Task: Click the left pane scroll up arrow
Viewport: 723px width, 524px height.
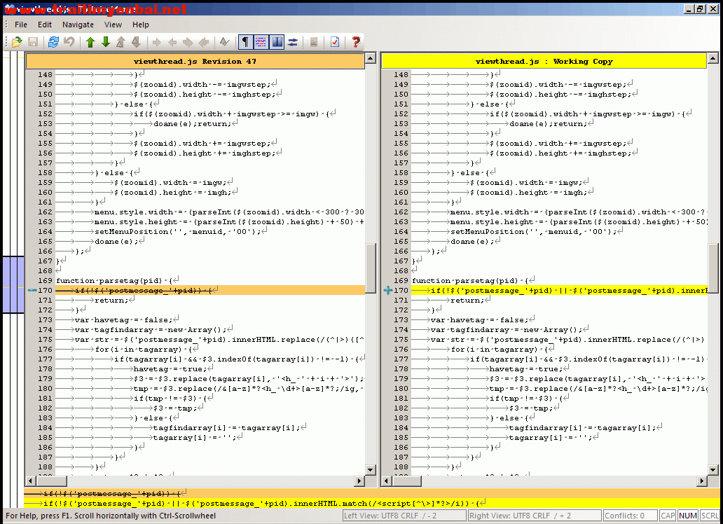Action: (x=371, y=58)
